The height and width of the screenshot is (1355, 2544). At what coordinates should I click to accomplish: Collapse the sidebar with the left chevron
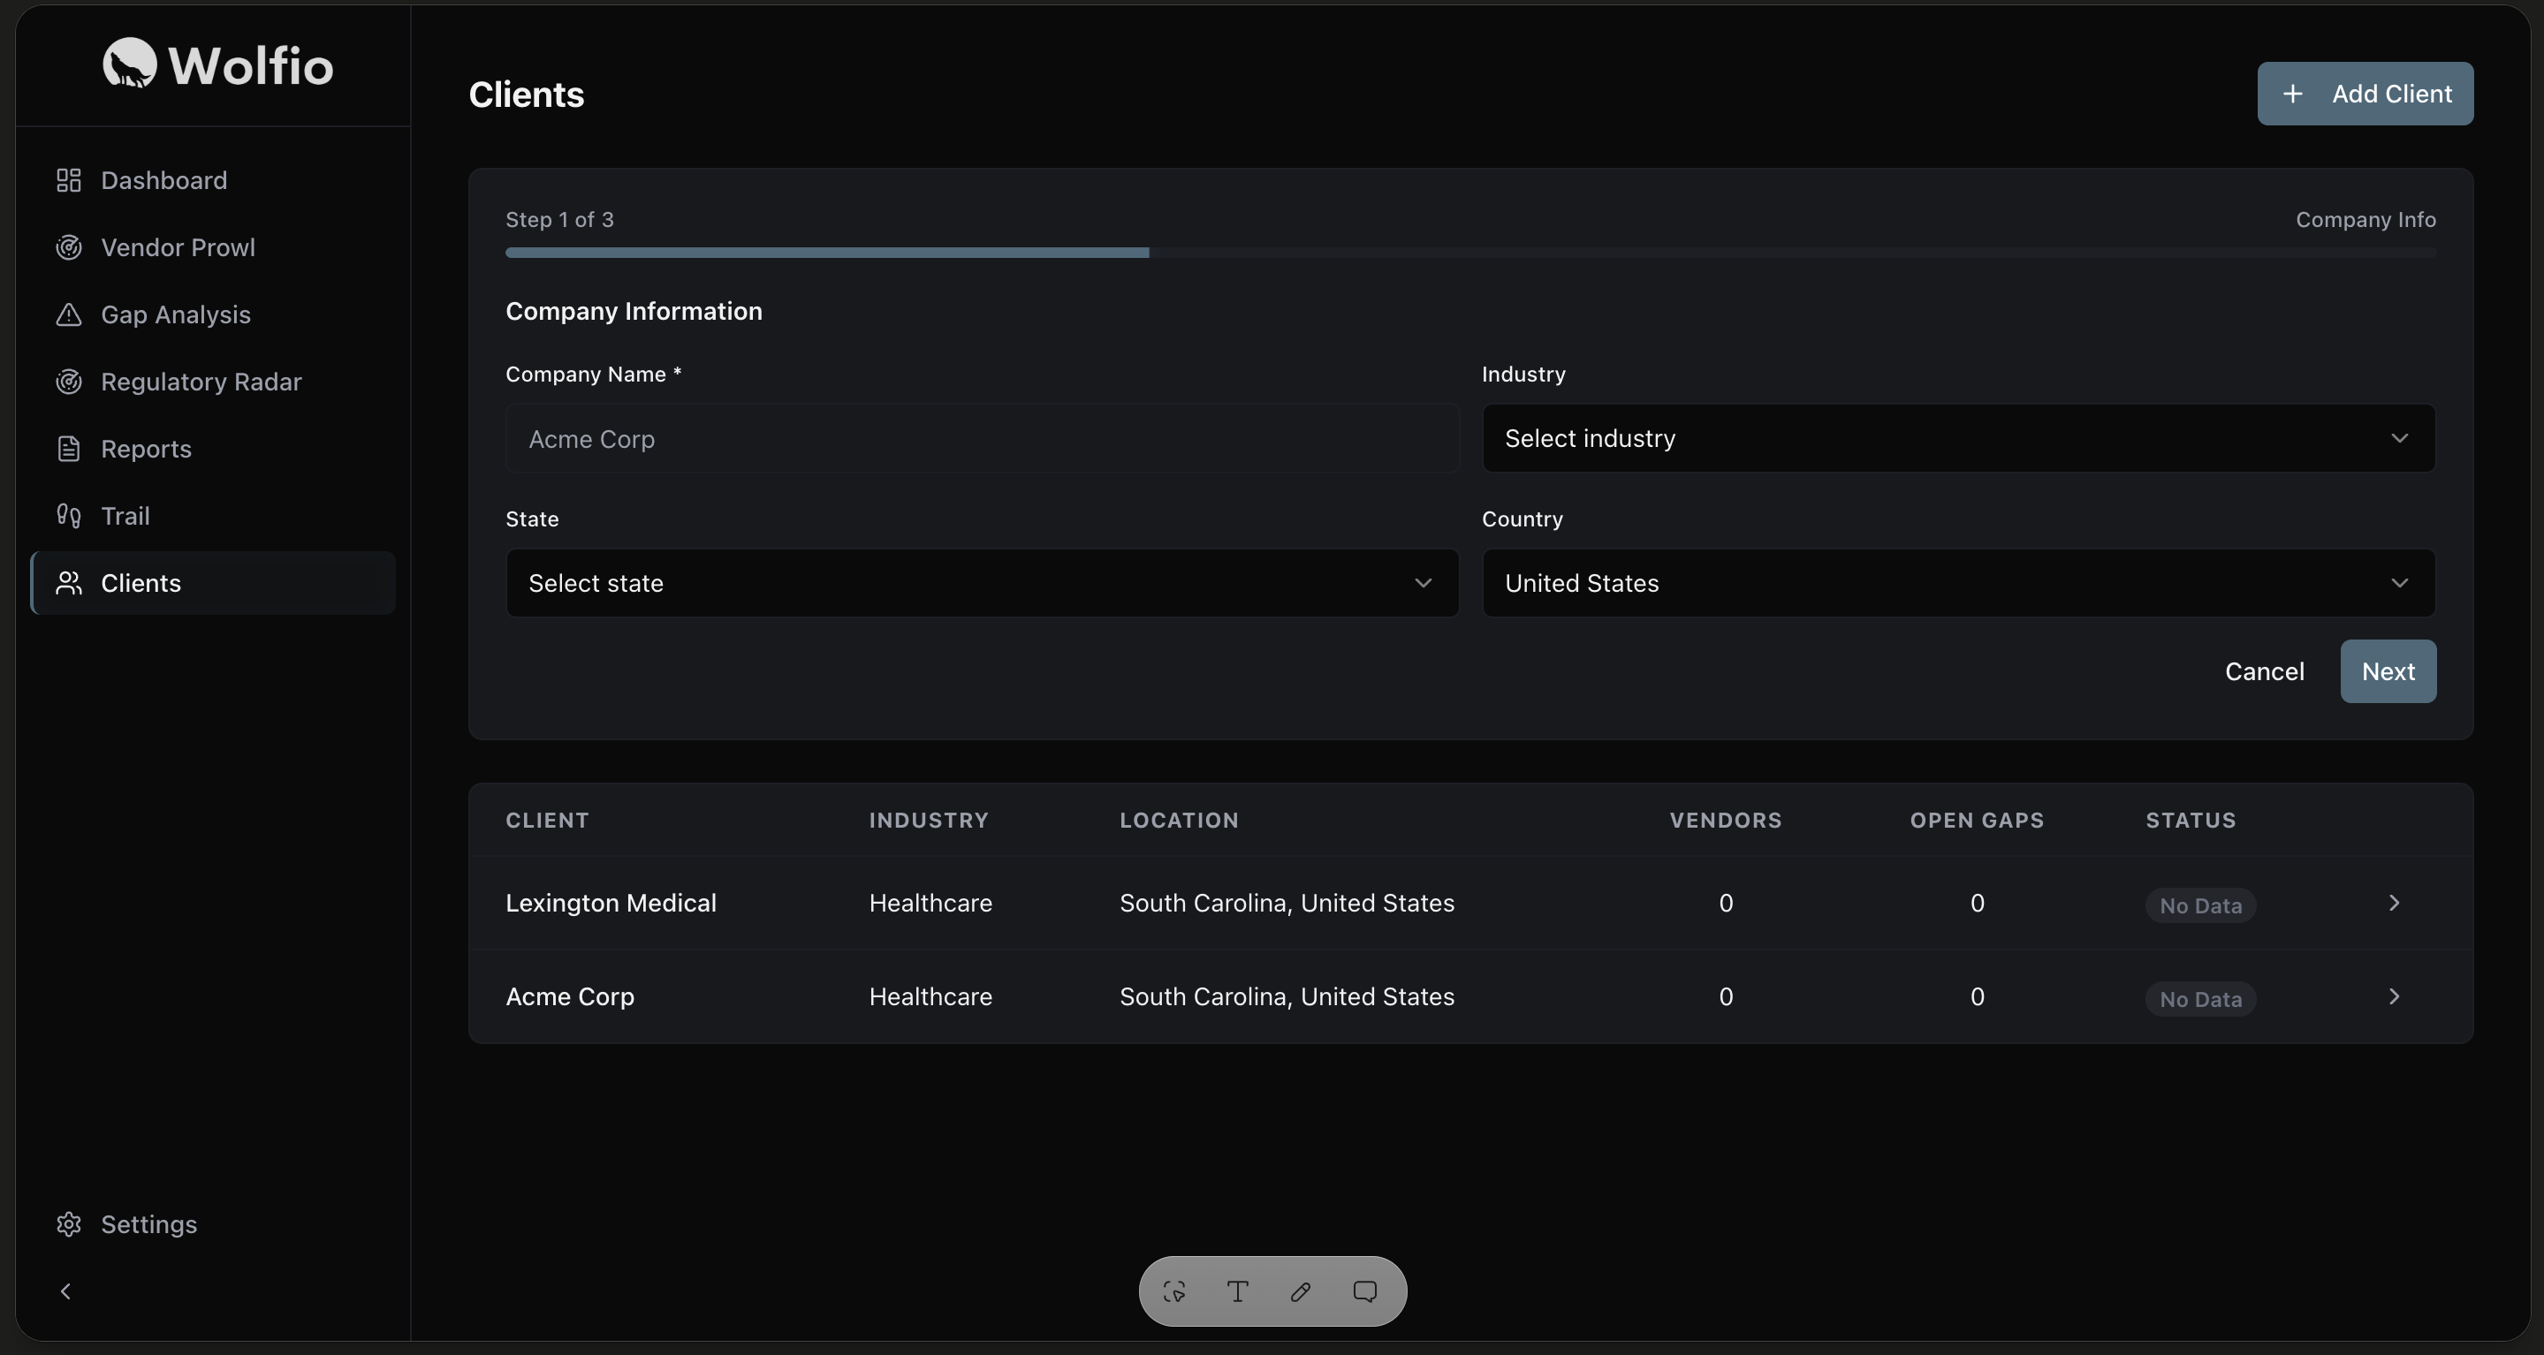coord(66,1291)
